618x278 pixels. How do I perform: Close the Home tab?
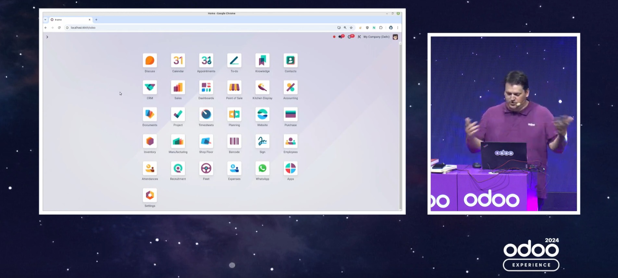(x=90, y=20)
